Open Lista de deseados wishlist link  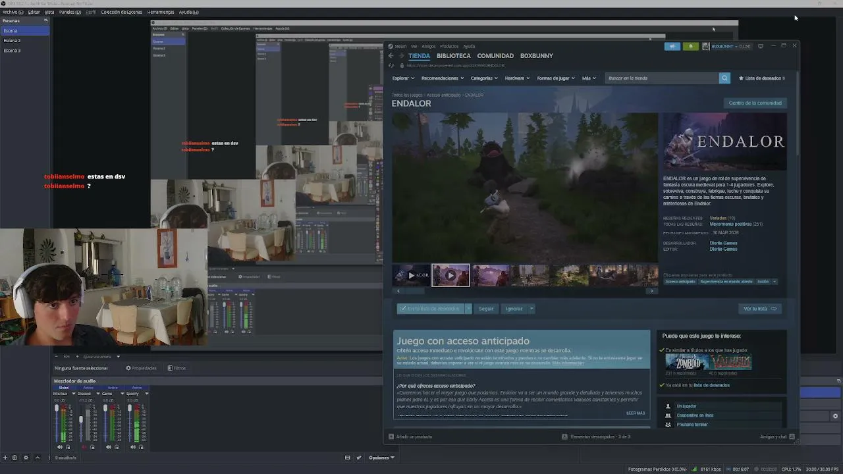[x=762, y=78]
